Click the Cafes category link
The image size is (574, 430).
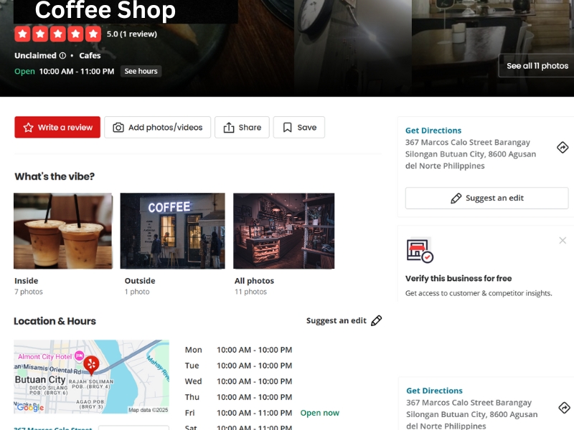90,56
